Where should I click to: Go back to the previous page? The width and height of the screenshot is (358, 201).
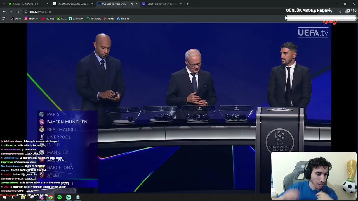point(4,12)
